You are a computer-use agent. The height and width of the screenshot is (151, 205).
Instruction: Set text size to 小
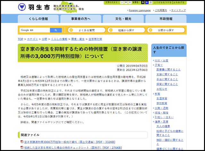pos(122,3)
